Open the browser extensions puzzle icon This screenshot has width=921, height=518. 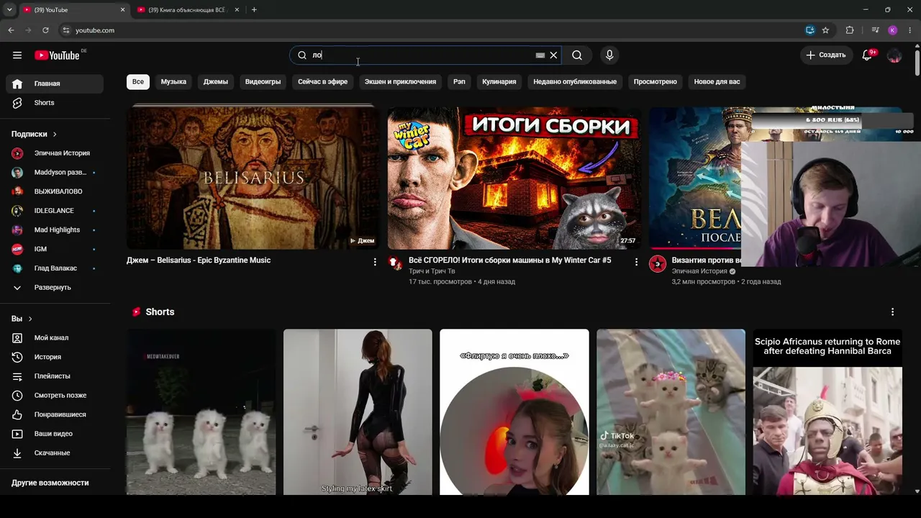click(x=850, y=30)
